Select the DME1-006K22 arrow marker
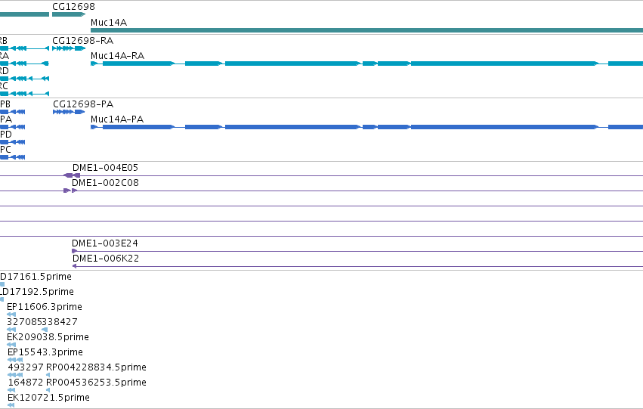 74,266
